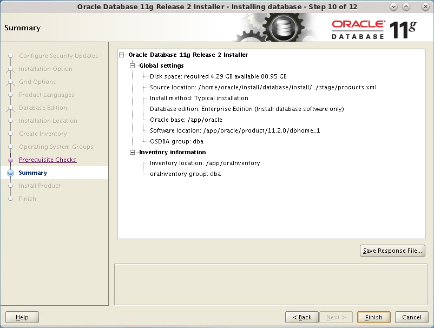Click the Create Inventory bullet icon
This screenshot has width=434, height=328.
pyautogui.click(x=10, y=134)
